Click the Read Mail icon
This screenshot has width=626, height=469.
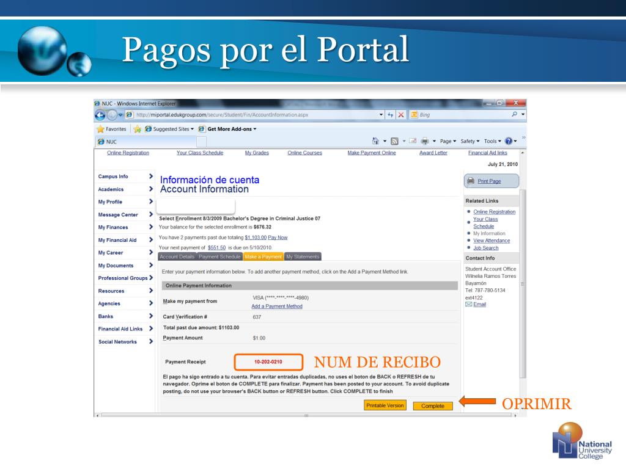point(413,141)
